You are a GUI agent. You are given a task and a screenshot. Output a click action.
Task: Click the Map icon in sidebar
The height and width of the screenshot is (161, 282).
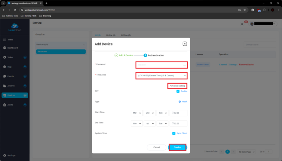5,67
